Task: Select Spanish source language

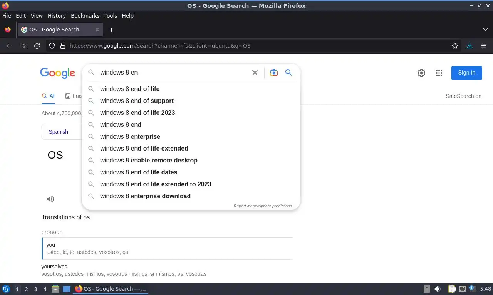Action: [x=58, y=132]
